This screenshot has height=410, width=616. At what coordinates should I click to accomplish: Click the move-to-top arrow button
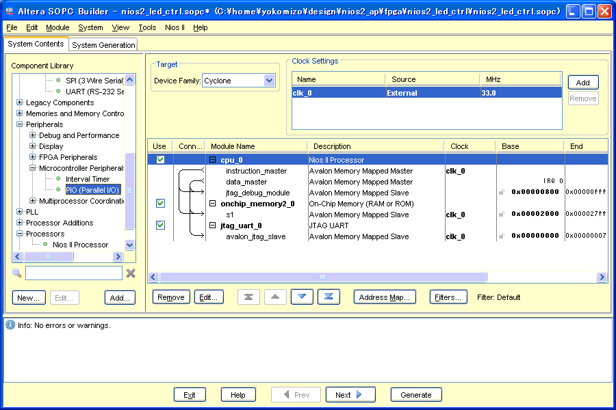pyautogui.click(x=248, y=297)
